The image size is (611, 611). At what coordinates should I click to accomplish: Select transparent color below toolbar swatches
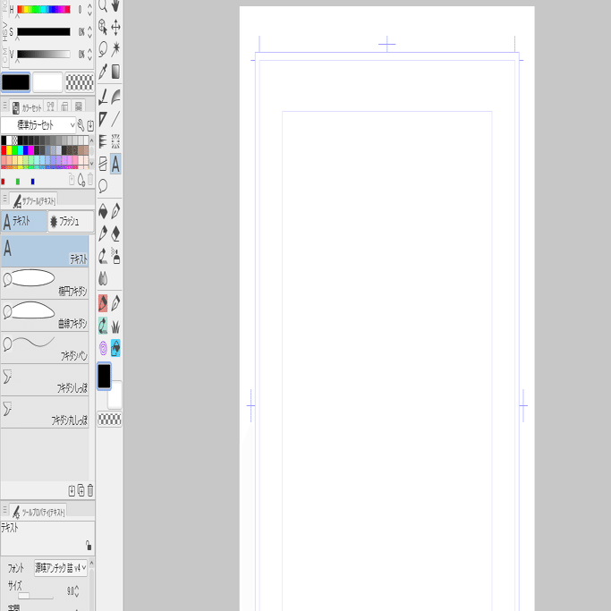109,420
